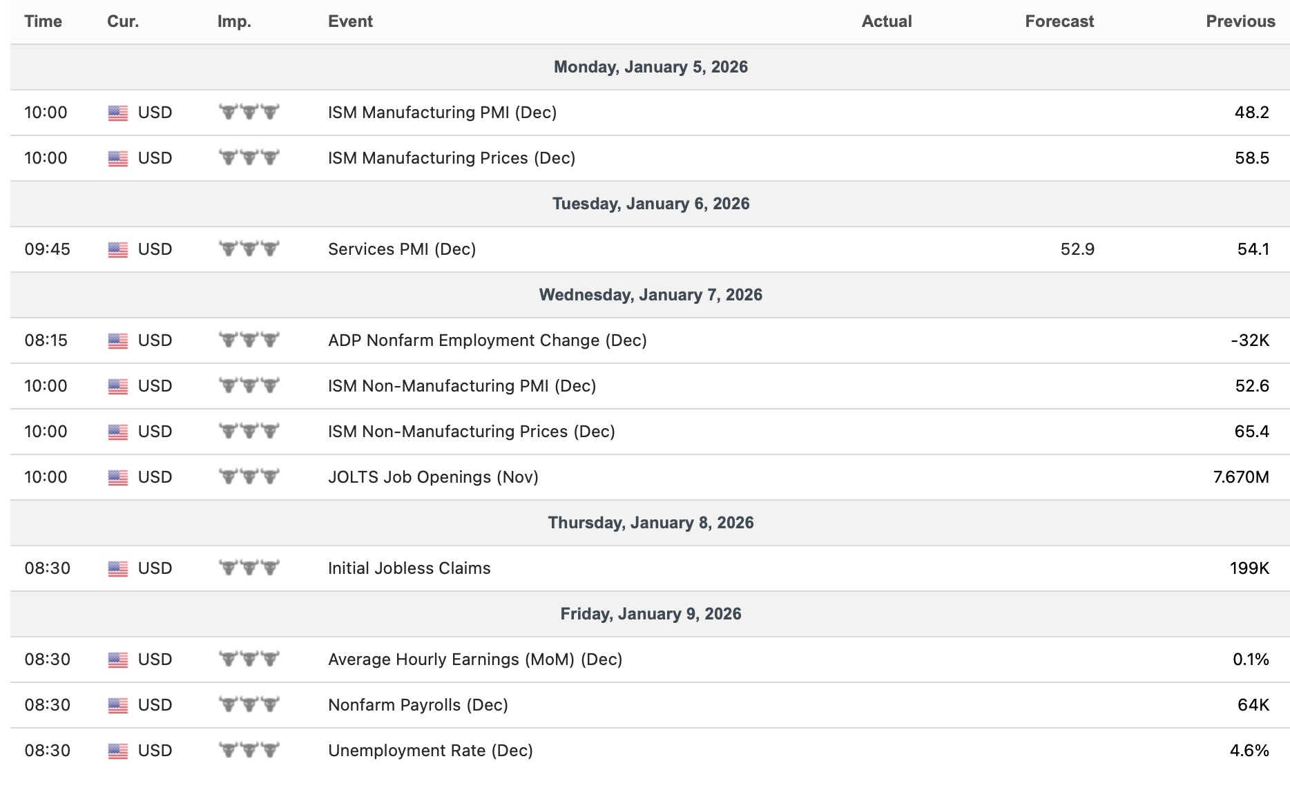
Task: Open the ISM Manufacturing PMI (Dec) event
Action: click(442, 113)
